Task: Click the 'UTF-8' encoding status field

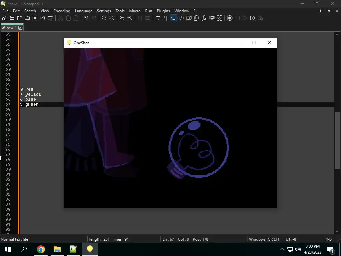Action: pos(291,239)
